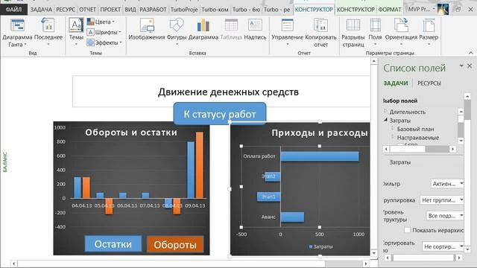Open the Effects theme dropdown
The height and width of the screenshot is (268, 477).
coord(104,42)
